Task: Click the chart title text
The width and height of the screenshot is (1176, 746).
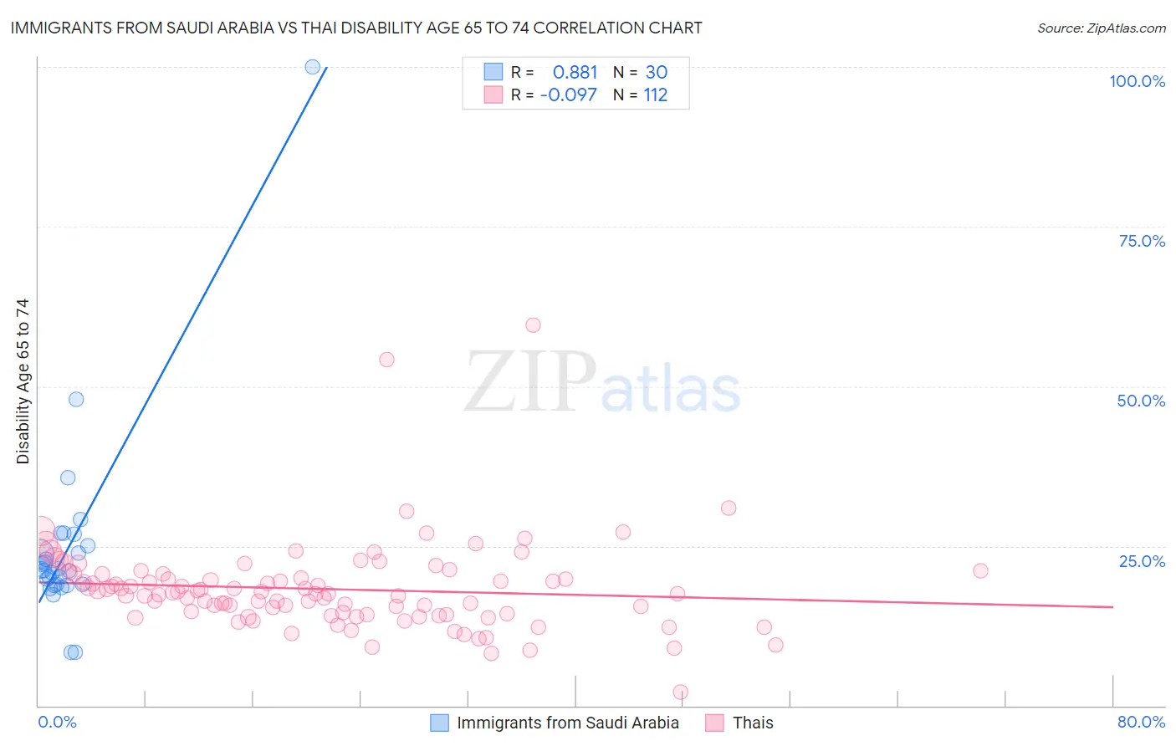Action: tap(356, 28)
